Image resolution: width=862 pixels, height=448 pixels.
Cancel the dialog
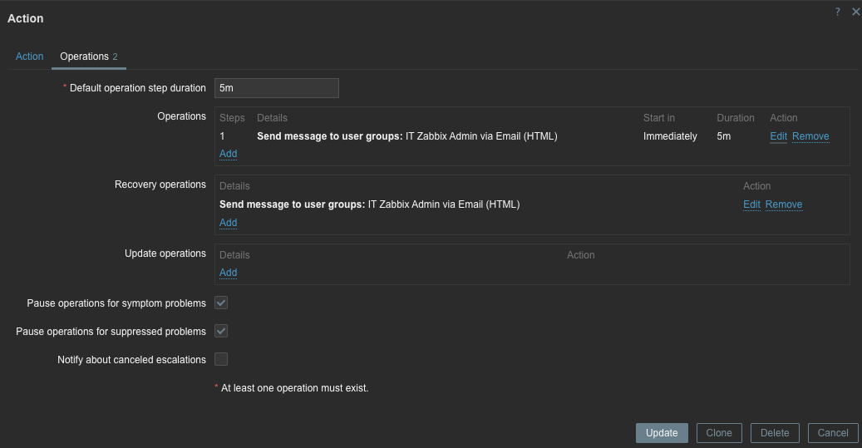coord(832,433)
